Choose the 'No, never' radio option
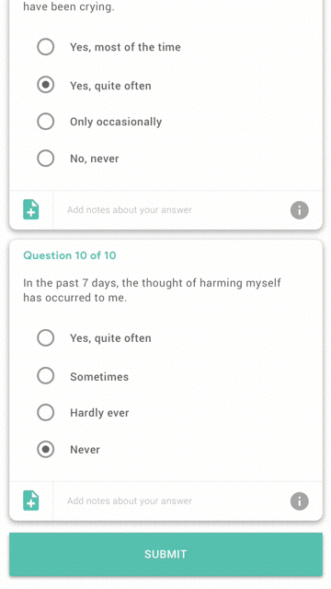 45,159
